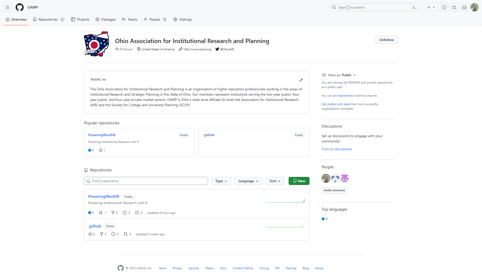Open the purple member avatar under People
The height and width of the screenshot is (272, 482).
[x=345, y=178]
